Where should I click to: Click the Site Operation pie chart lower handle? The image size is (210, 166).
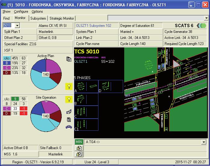56,128
